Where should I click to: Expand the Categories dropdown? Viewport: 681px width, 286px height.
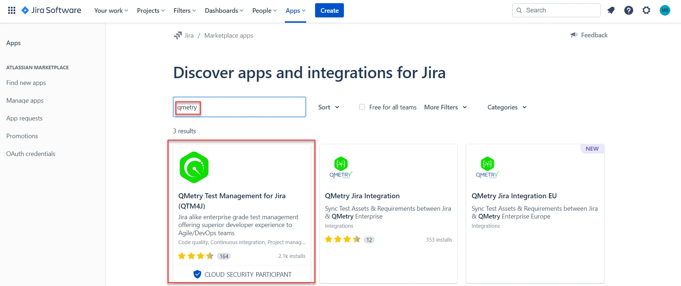click(507, 107)
